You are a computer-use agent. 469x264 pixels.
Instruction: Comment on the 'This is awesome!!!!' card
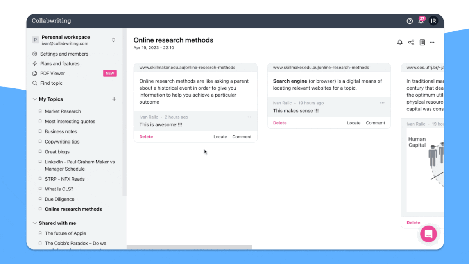point(242,137)
